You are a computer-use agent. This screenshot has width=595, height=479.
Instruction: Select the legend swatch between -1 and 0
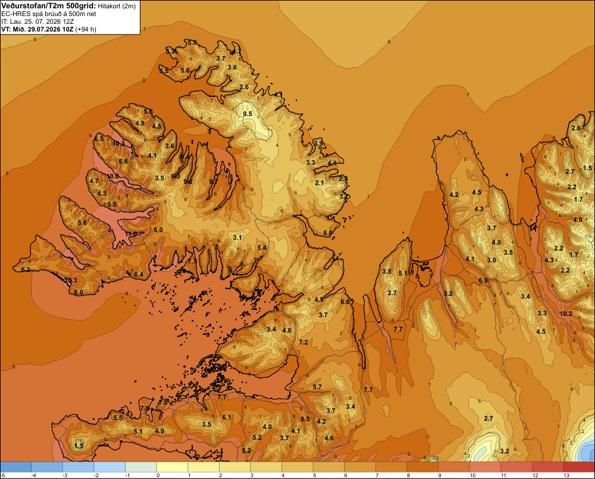pyautogui.click(x=141, y=467)
